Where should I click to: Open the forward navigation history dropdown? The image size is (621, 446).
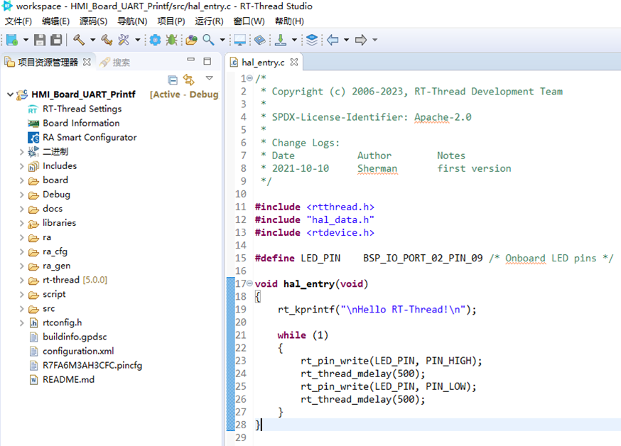coord(374,40)
